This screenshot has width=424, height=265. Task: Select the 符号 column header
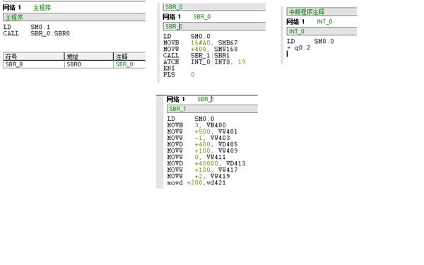[34, 57]
